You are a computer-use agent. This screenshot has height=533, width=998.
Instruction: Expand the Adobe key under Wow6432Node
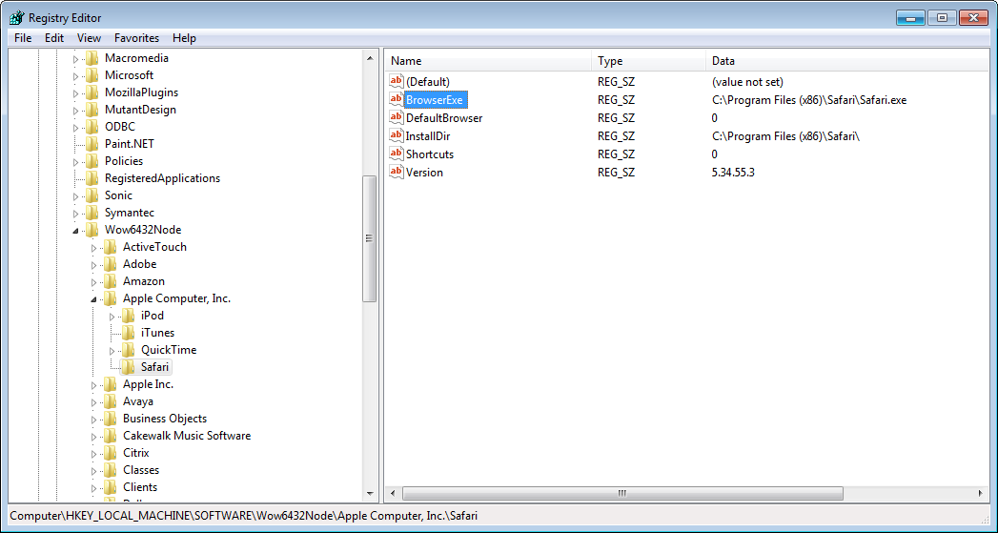click(94, 264)
